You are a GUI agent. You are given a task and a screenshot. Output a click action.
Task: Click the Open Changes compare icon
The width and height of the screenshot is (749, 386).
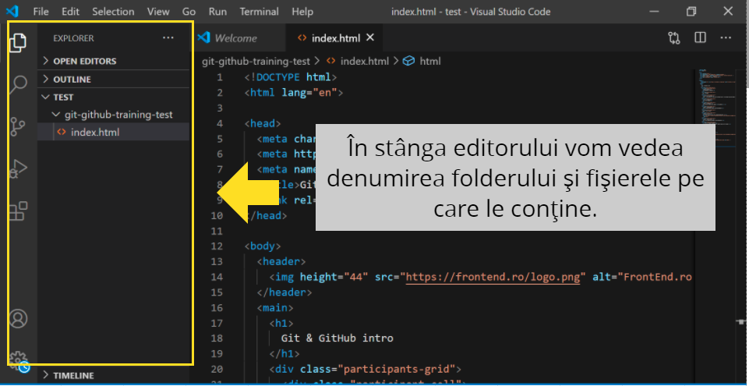[673, 37]
